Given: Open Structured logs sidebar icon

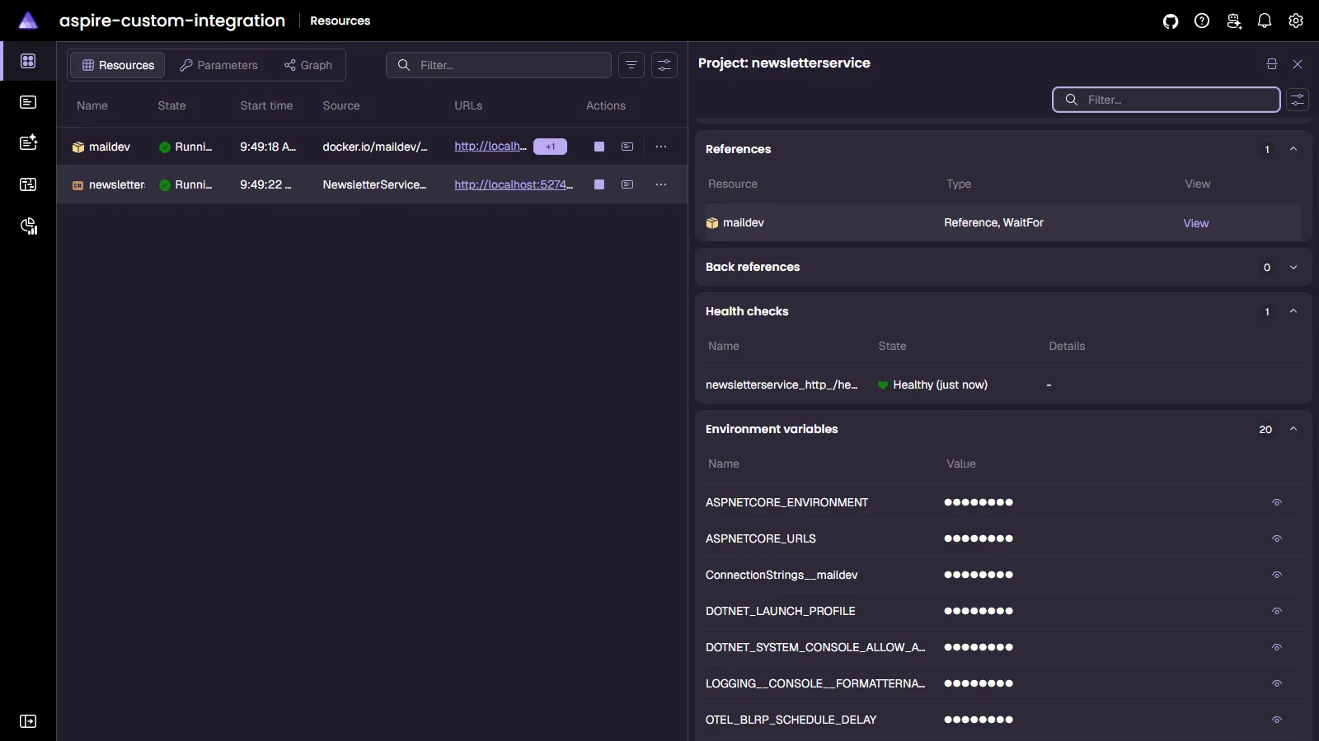Looking at the screenshot, I should [x=28, y=142].
